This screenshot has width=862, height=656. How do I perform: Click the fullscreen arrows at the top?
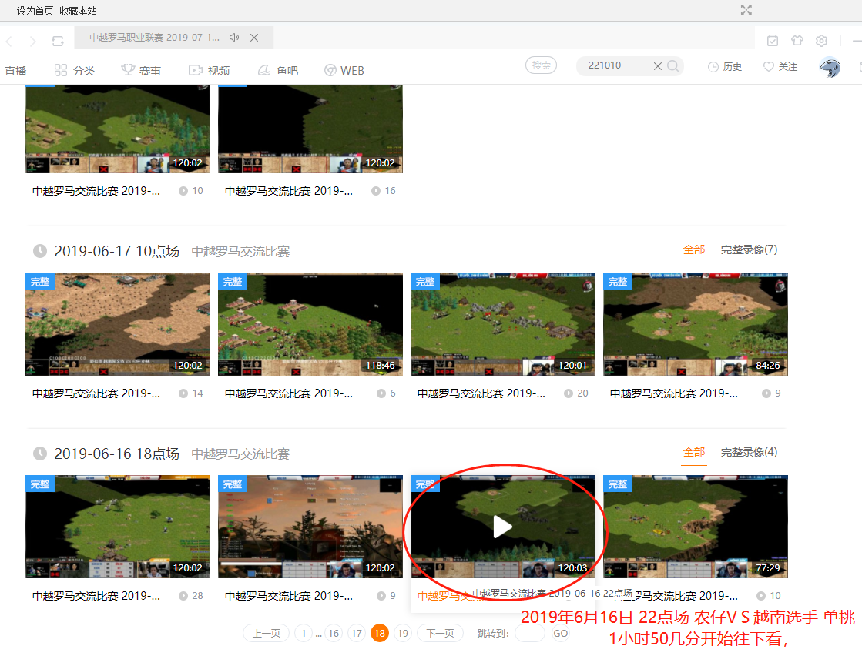pyautogui.click(x=746, y=11)
